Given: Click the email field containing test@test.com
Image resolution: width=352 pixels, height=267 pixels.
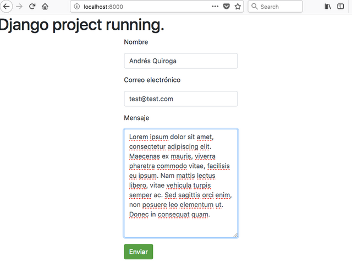Looking at the screenshot, I should click(x=181, y=99).
